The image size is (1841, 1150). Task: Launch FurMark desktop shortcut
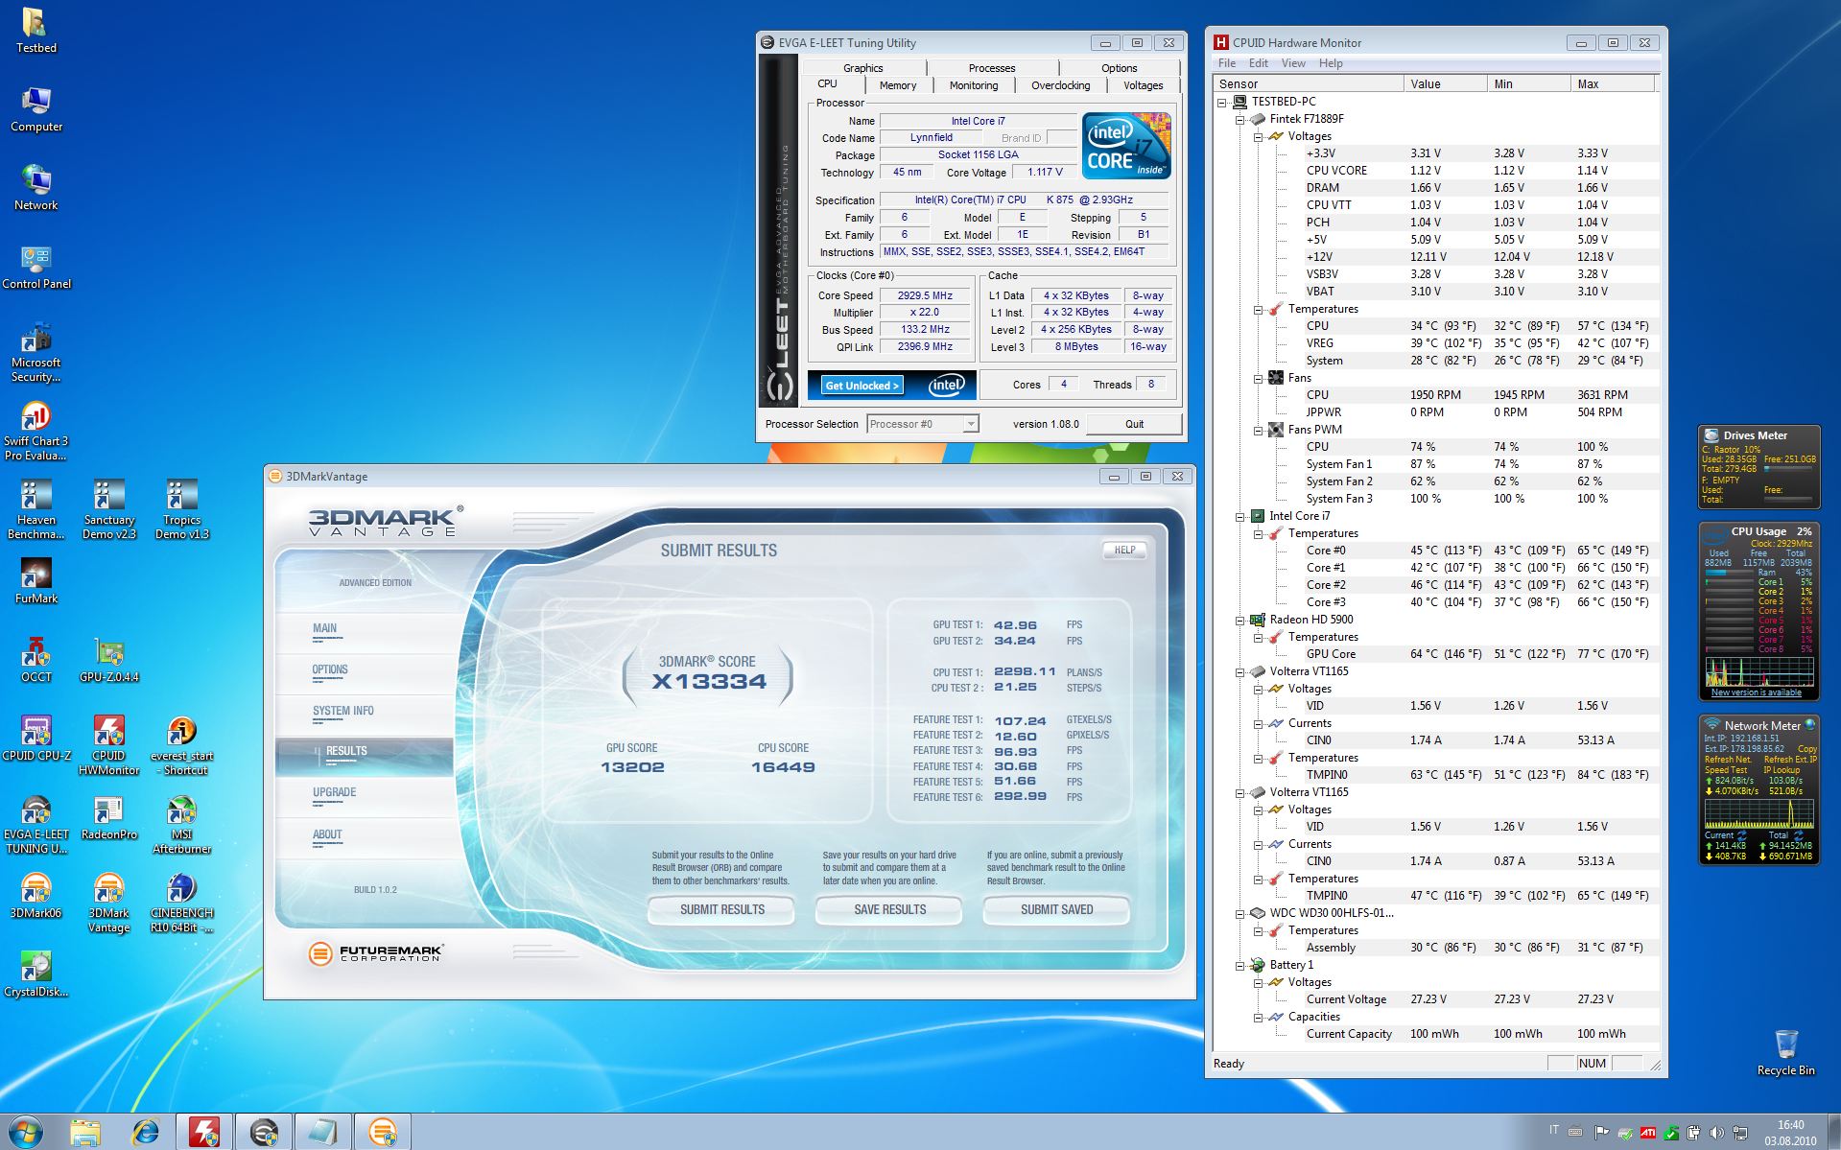coord(35,581)
